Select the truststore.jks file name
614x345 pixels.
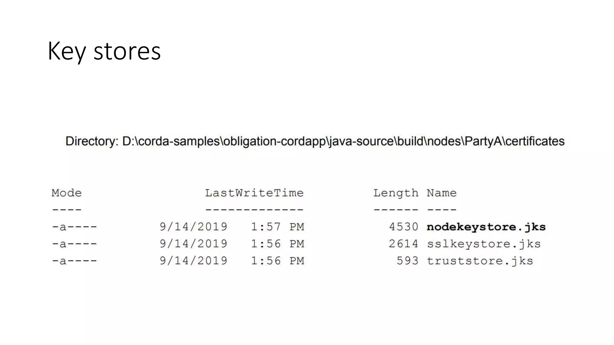point(480,261)
